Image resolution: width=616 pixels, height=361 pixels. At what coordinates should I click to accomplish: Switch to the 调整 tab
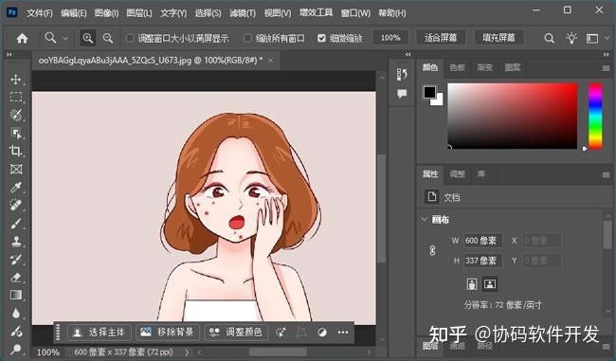tap(458, 174)
